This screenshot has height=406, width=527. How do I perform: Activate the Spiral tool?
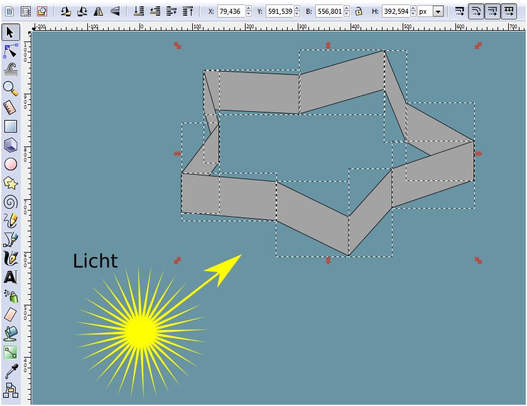10,202
